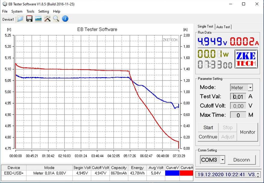The height and width of the screenshot is (183, 264).
Task: Click the Max Time input field
Action: (x=238, y=115)
